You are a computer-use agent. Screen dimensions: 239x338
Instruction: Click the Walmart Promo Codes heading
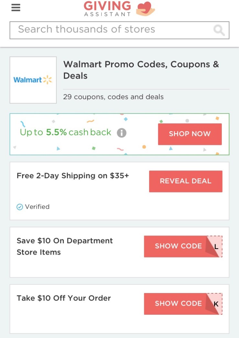click(x=141, y=70)
